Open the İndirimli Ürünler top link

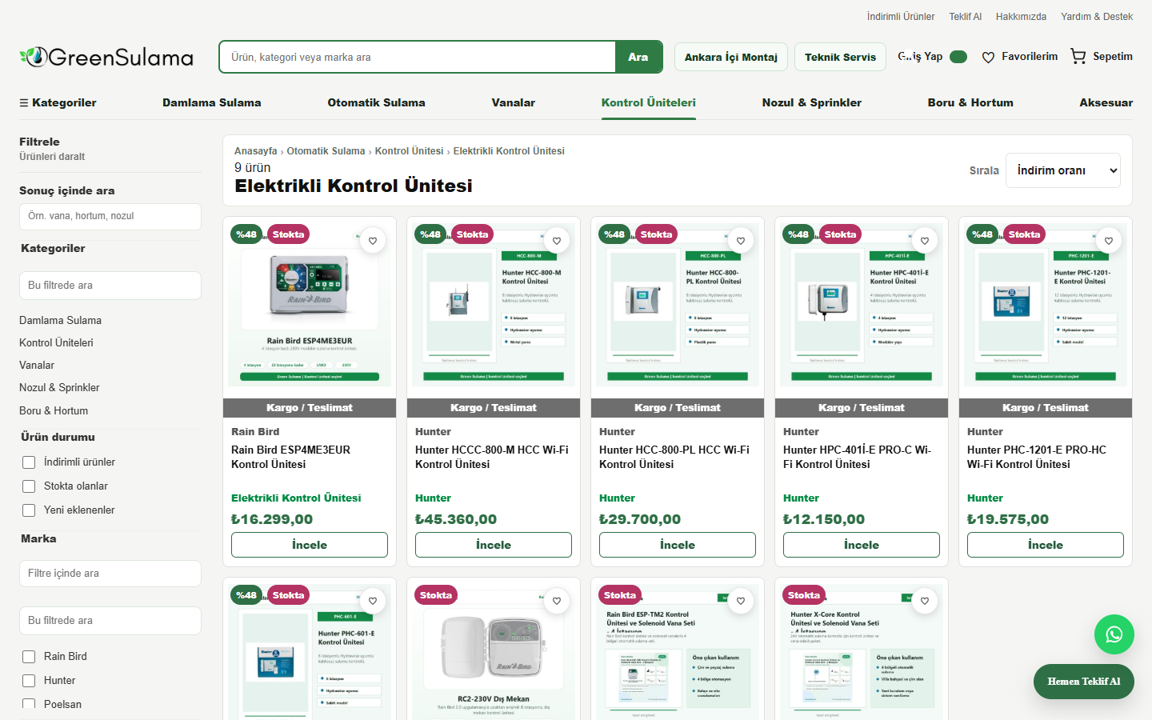[901, 16]
